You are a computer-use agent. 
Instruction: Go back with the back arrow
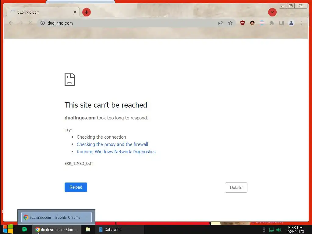[11, 23]
